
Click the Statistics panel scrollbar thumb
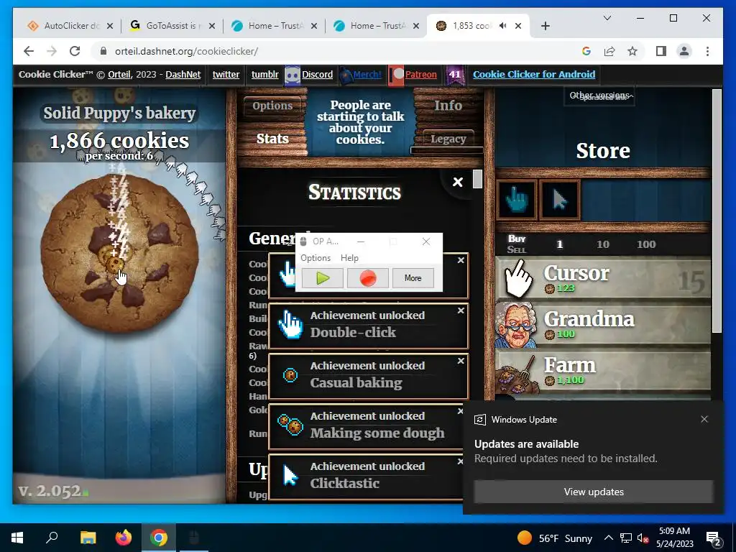477,179
